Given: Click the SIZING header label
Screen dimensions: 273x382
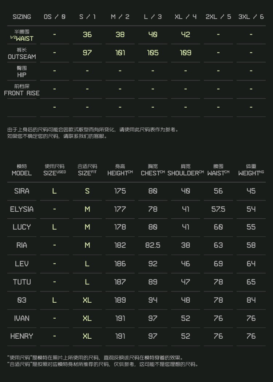Looking at the screenshot, I should point(22,17).
